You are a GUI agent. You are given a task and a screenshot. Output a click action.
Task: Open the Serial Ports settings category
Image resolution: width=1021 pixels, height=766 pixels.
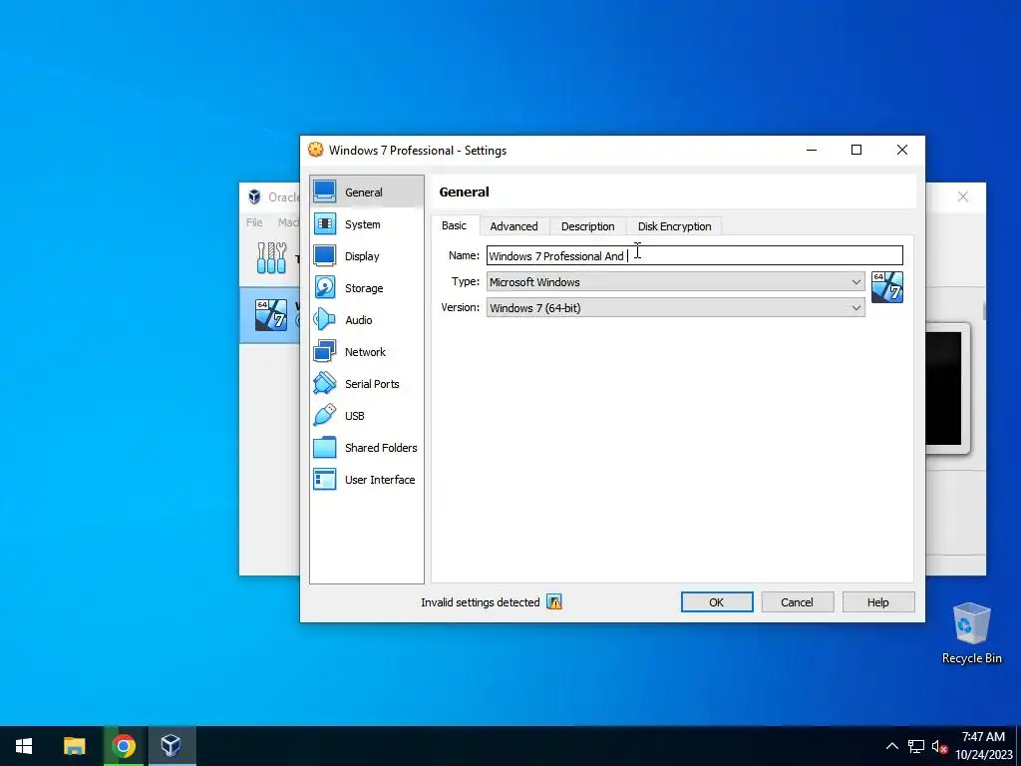point(367,384)
